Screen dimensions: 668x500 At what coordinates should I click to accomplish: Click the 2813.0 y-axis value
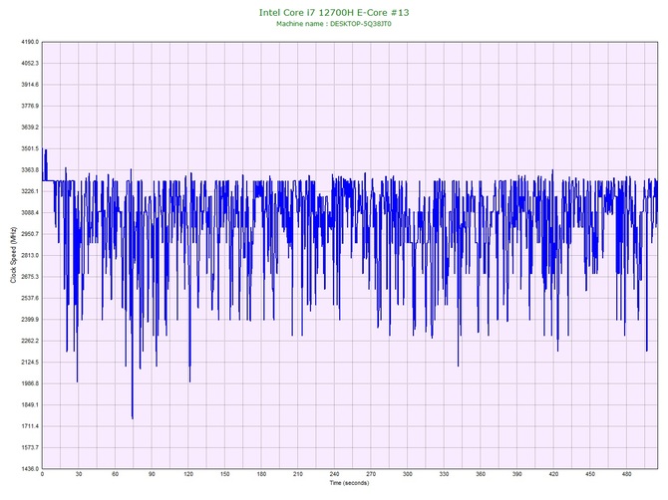[30, 255]
